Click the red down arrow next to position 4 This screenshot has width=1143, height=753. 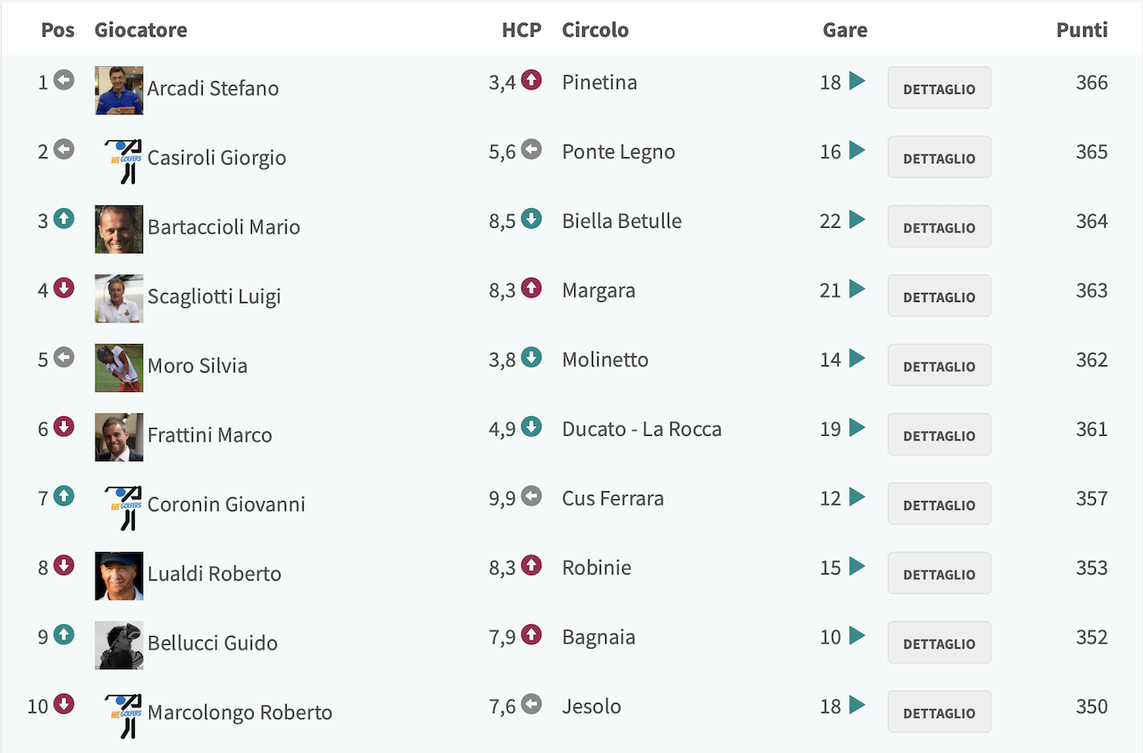[x=63, y=289]
